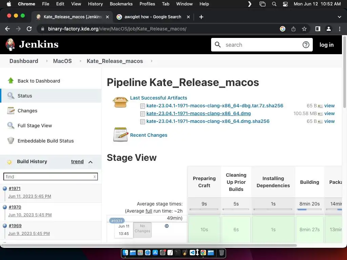Go back using Chrome's back arrow

click(7, 29)
